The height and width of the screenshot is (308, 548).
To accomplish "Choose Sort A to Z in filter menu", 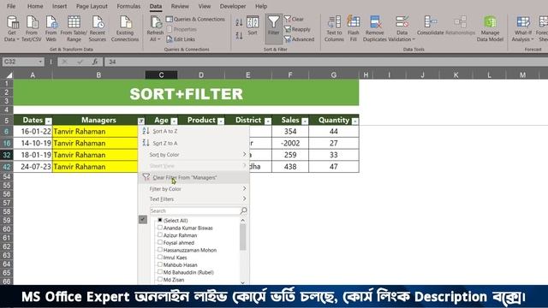I will pos(194,131).
